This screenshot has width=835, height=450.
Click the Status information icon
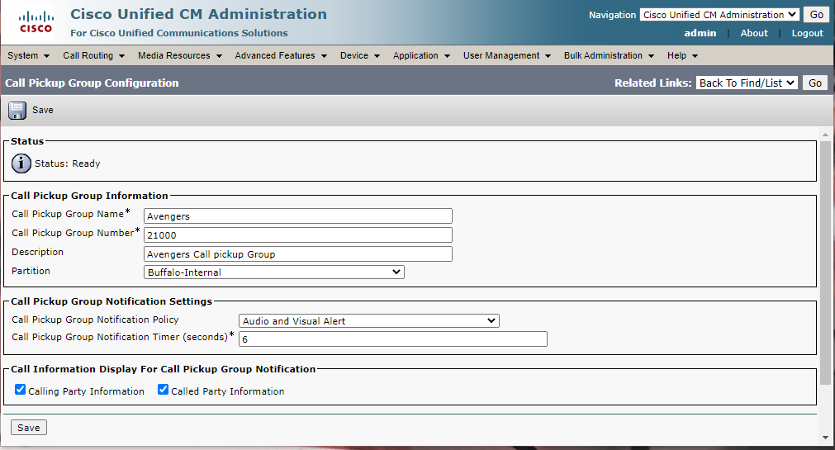coord(21,163)
